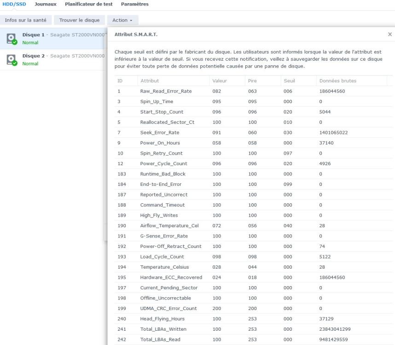Image resolution: width=395 pixels, height=345 pixels.
Task: Open the Planificateur de test tab
Action: tap(88, 4)
